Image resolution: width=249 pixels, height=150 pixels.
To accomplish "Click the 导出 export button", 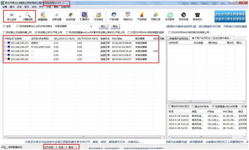I will tap(115, 26).
